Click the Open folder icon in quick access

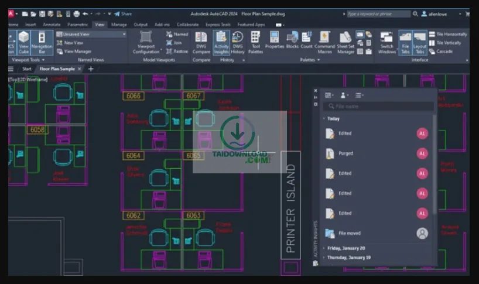[33, 13]
